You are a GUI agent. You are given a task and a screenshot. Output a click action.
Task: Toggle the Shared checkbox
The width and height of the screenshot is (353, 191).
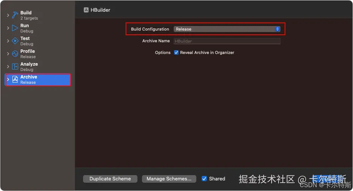(x=204, y=179)
